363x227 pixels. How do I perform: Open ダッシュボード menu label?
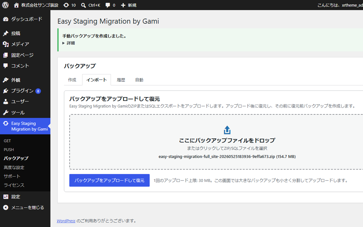pyautogui.click(x=27, y=19)
